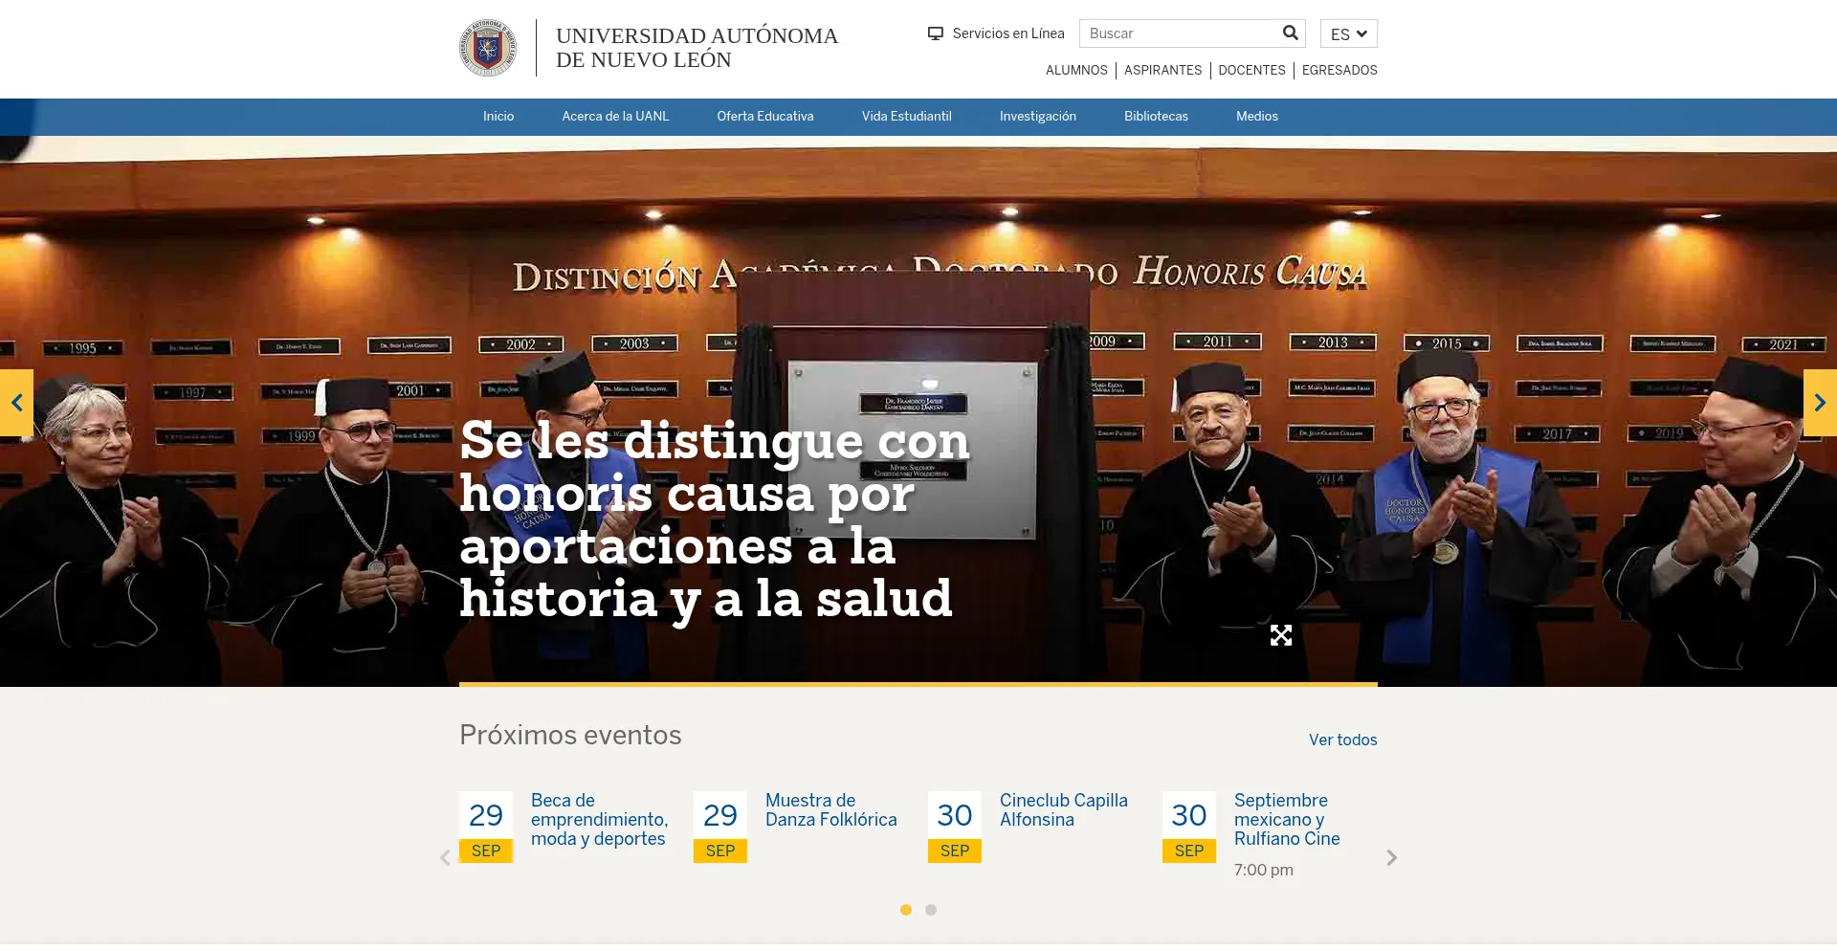This screenshot has height=950, width=1837.
Task: Click the EGRESADOS link
Action: 1339,71
